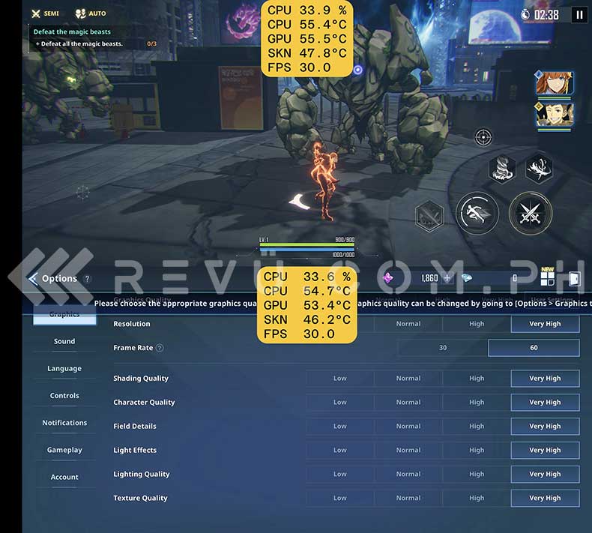Set Lighting Quality to Low
Viewport: 592px width, 533px height.
(339, 474)
